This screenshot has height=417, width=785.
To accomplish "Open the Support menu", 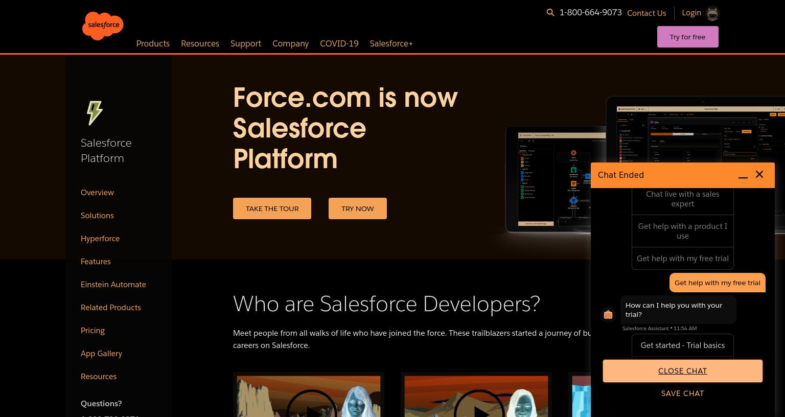I will 246,43.
